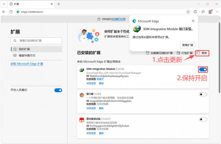Image resolution: width=221 pixels, height=144 pixels.
Task: Toggle 开发人员模式 switch
Action: (58, 90)
